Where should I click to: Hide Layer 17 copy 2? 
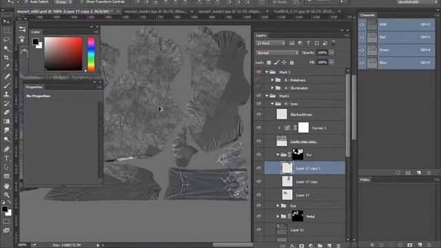259,168
